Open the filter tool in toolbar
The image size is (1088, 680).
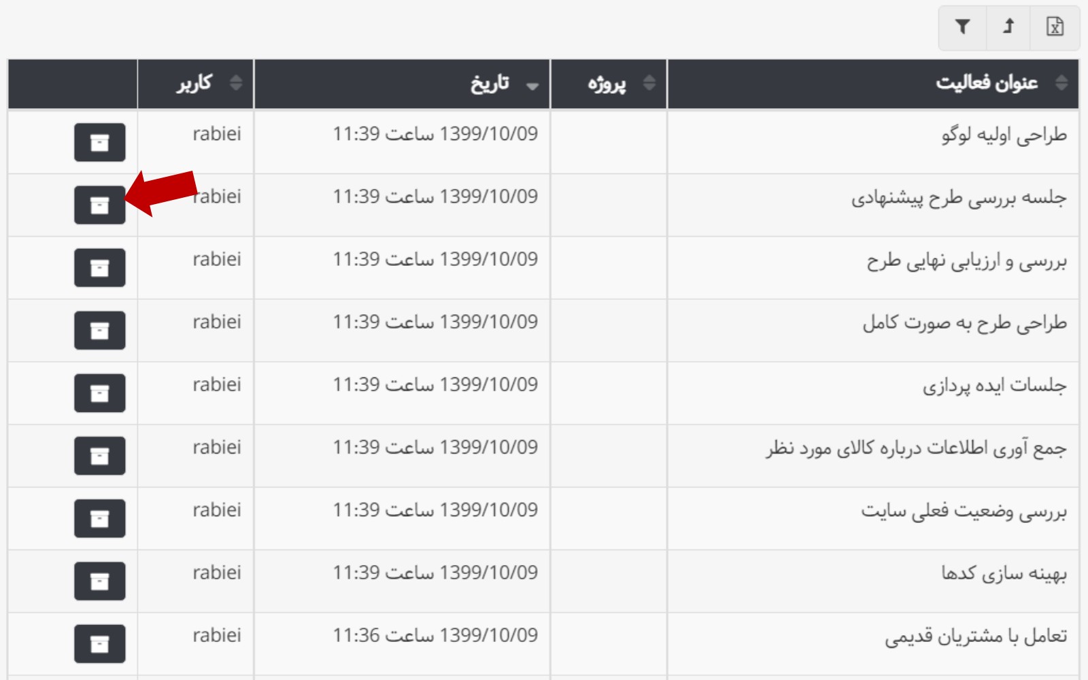coord(962,27)
